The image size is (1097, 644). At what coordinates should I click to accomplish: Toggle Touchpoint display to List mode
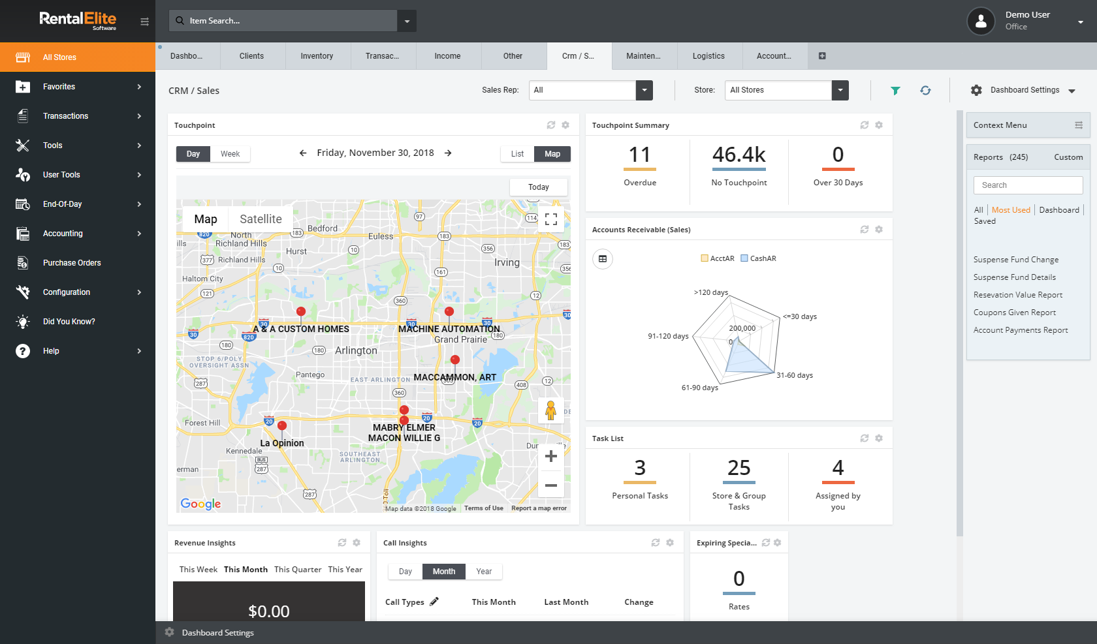pyautogui.click(x=517, y=153)
